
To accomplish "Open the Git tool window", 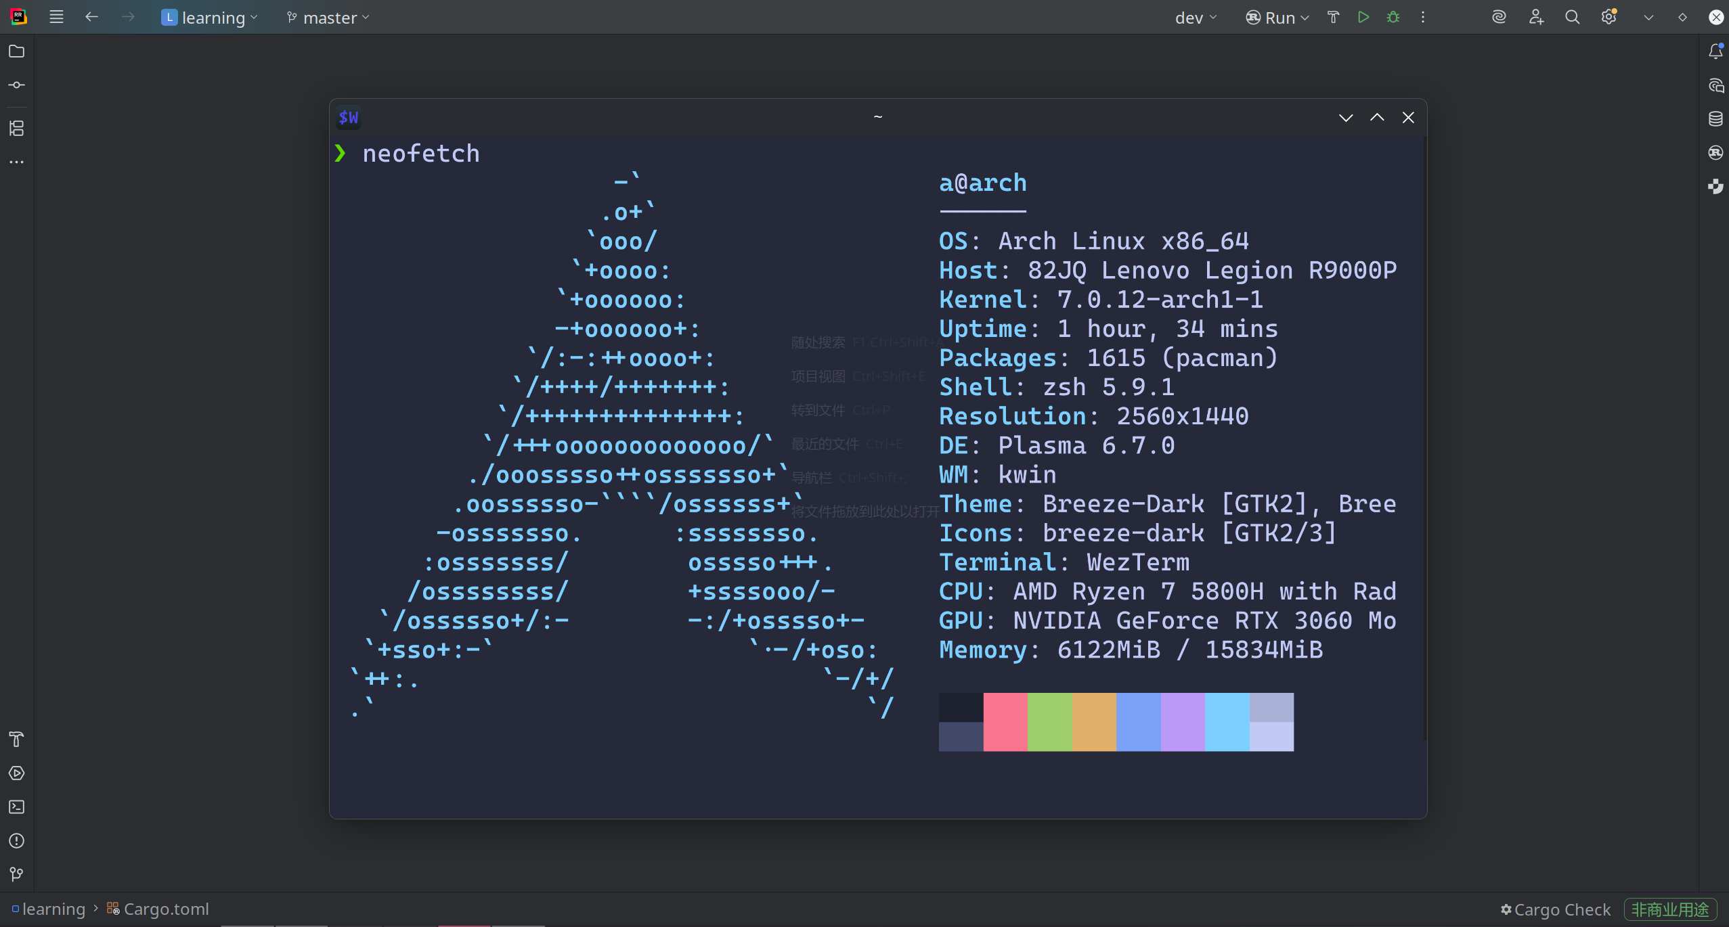I will pyautogui.click(x=17, y=874).
